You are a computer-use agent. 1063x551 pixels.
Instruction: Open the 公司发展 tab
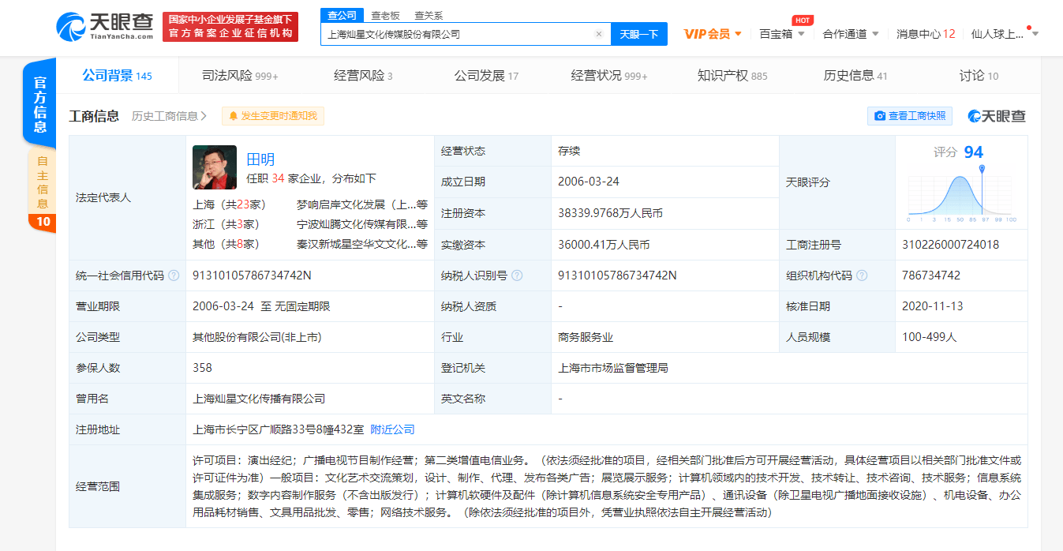(486, 76)
